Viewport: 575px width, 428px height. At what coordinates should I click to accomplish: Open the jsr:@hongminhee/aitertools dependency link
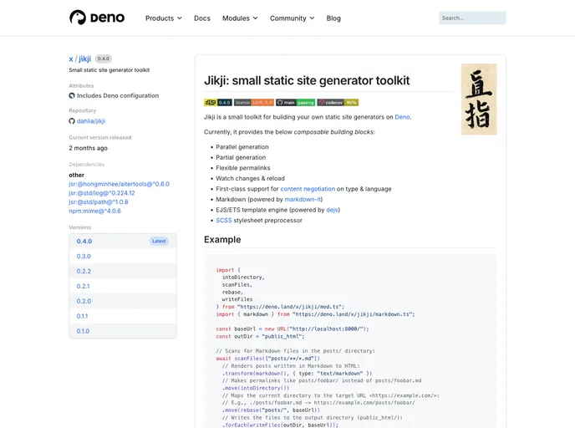120,184
